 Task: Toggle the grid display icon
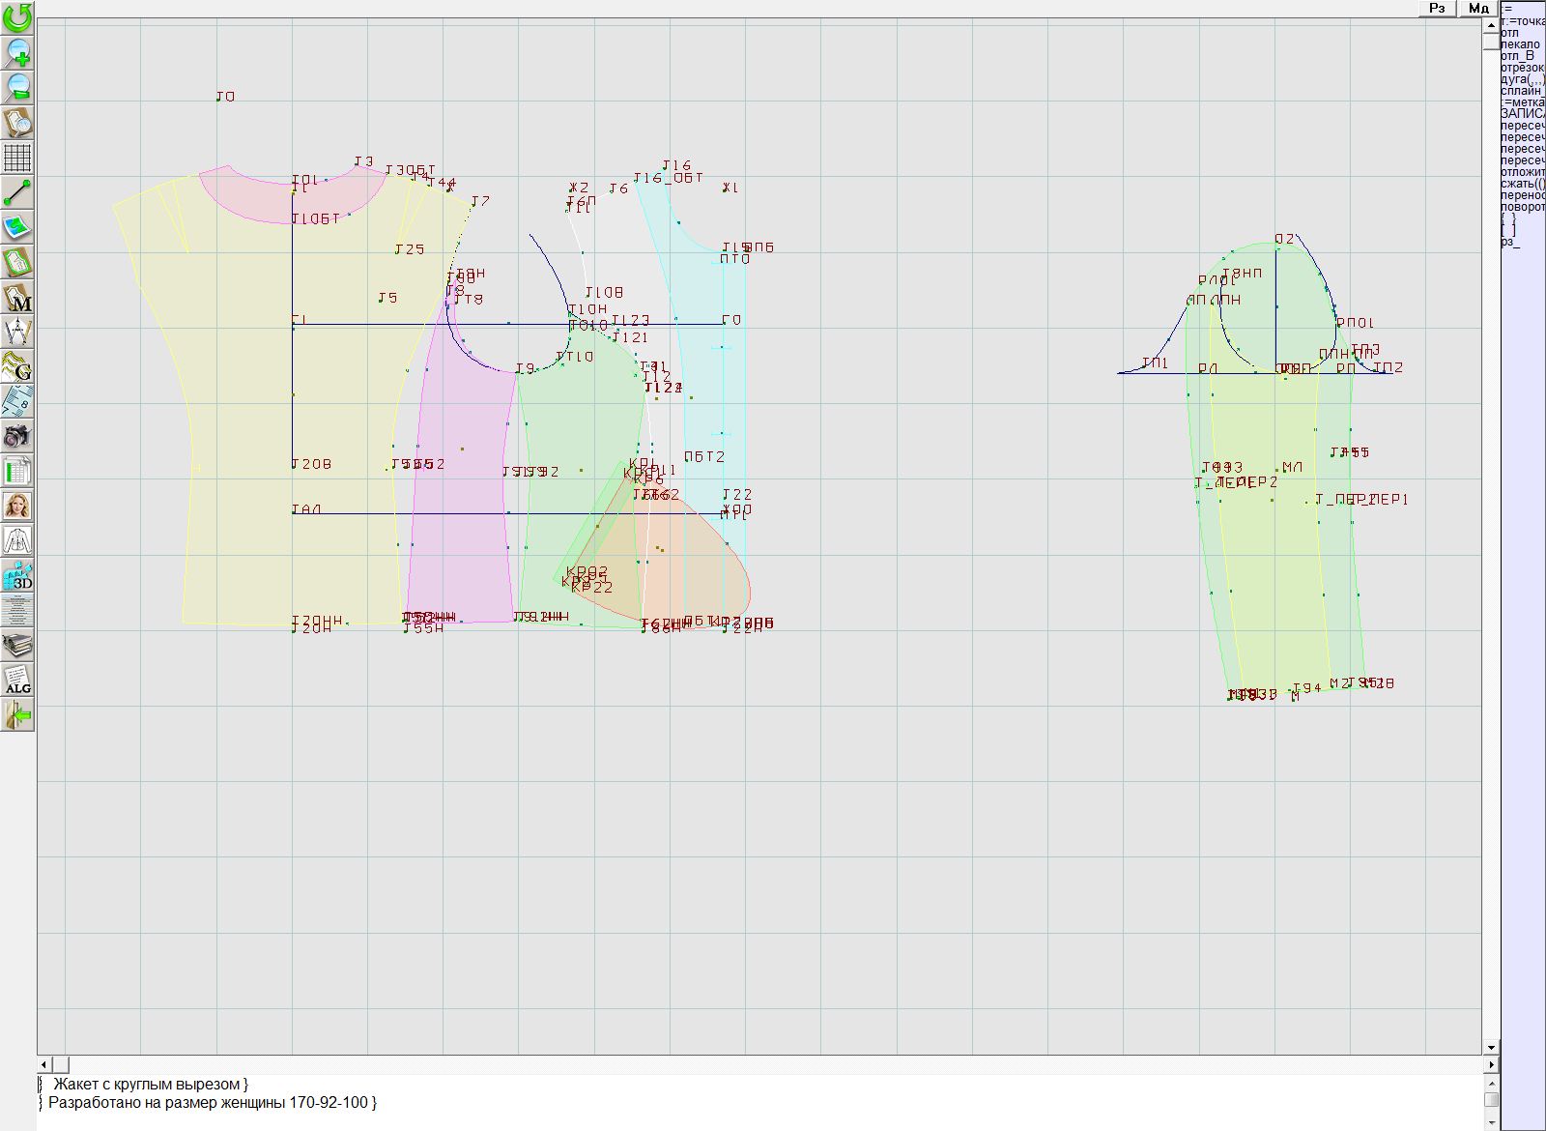[x=17, y=157]
